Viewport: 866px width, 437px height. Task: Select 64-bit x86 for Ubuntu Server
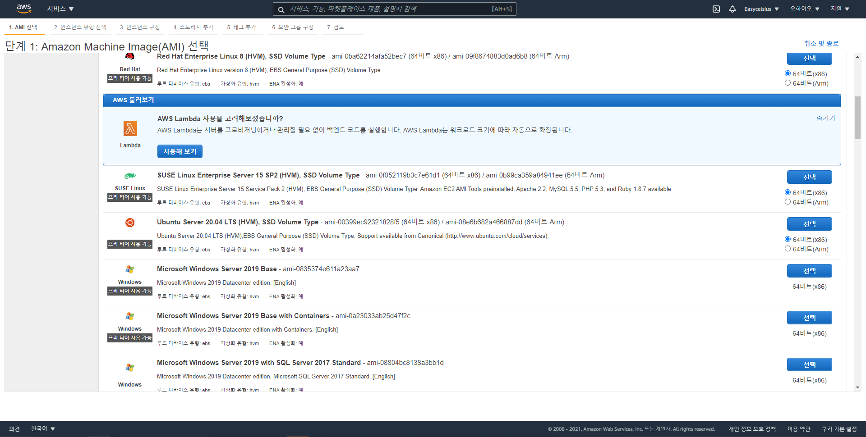788,239
